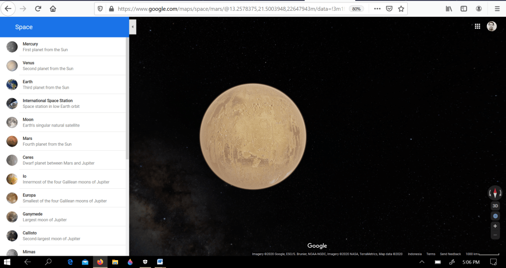The width and height of the screenshot is (506, 268).
Task: Select International Space Station entry
Action: tap(47, 103)
